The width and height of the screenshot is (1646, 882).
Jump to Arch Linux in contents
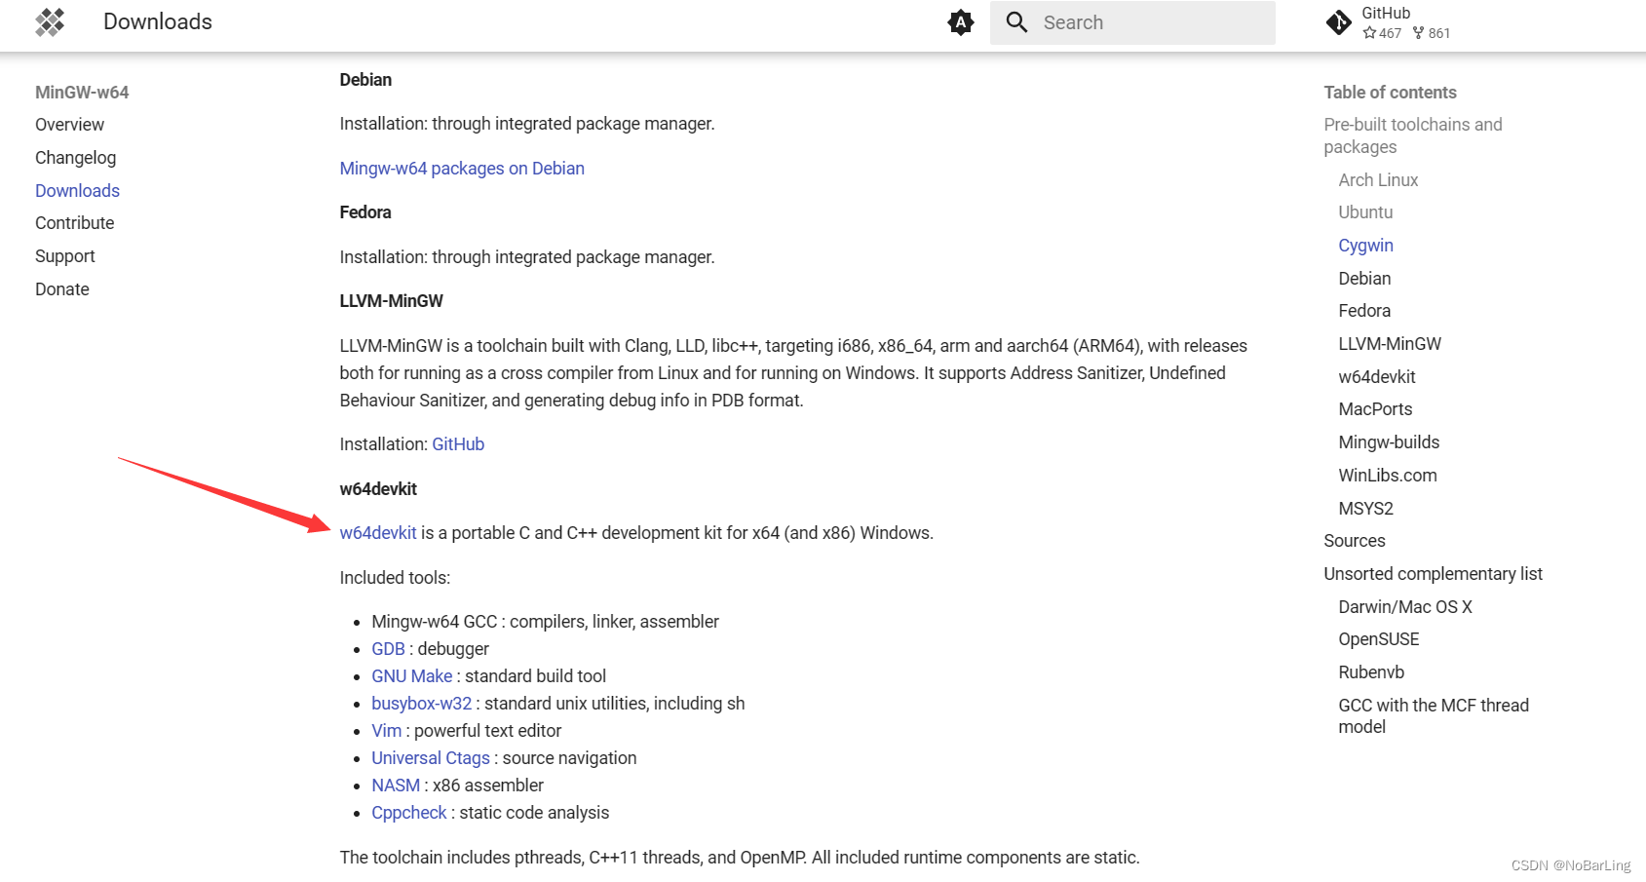point(1378,180)
